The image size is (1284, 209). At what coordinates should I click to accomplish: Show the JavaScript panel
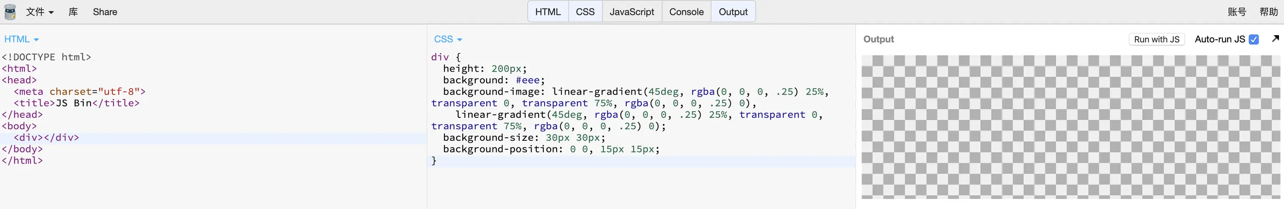[631, 12]
